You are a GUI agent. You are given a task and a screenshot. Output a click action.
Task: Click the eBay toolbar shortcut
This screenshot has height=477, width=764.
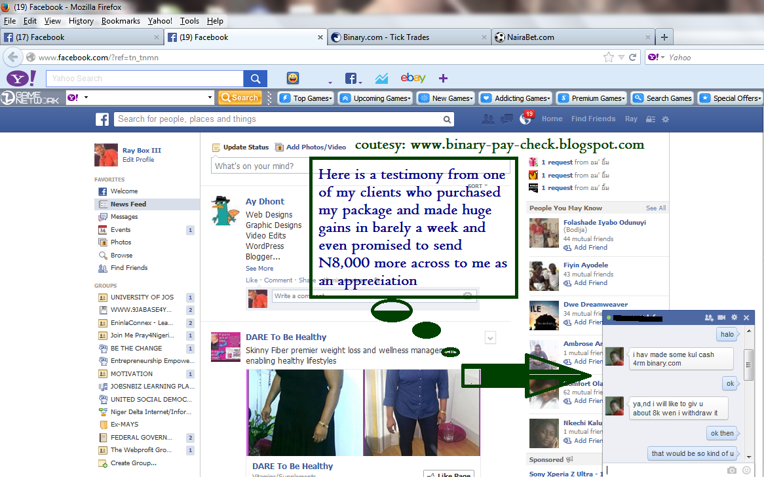[x=413, y=78]
